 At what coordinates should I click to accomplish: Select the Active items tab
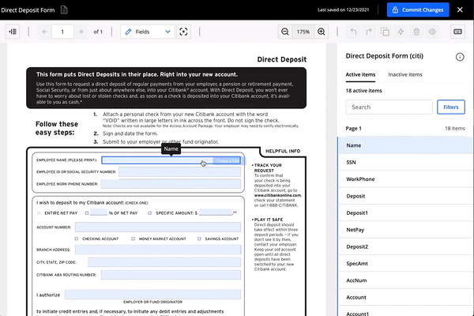click(360, 74)
